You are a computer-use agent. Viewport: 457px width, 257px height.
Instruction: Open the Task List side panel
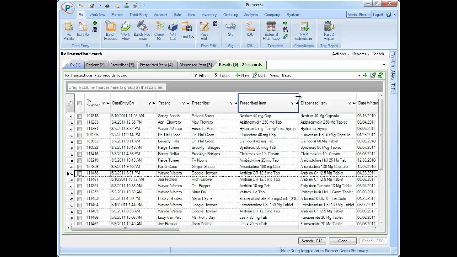click(393, 60)
